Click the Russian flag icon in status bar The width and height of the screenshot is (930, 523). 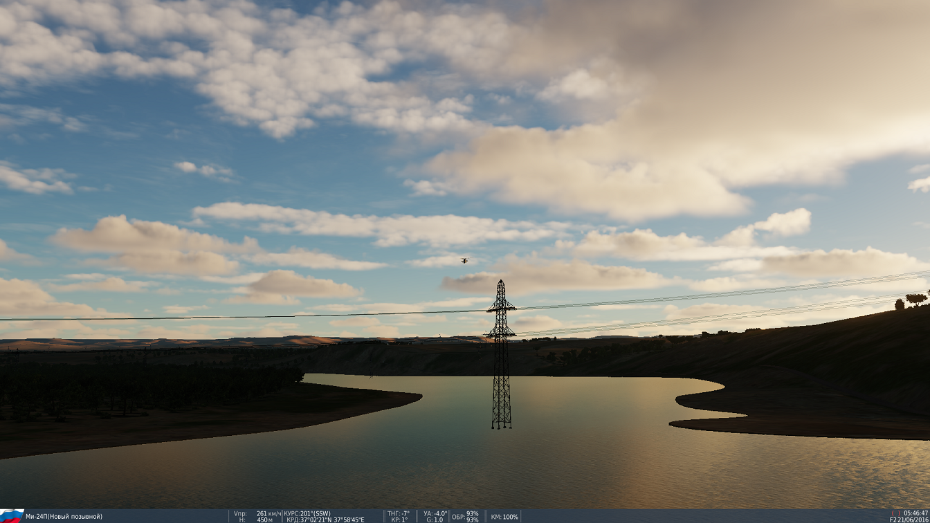coord(12,515)
